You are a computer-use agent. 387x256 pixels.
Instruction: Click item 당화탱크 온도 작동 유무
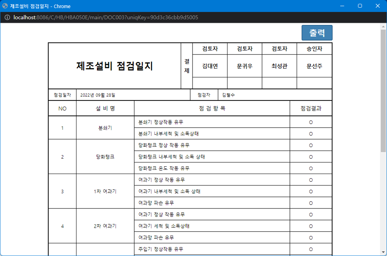(x=164, y=169)
